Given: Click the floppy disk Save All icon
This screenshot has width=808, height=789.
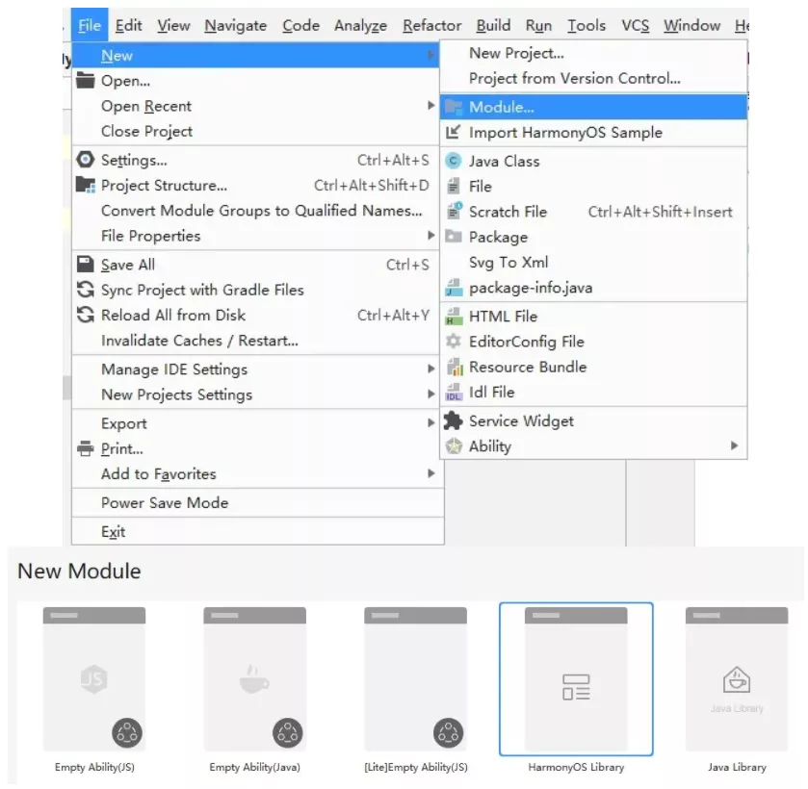Looking at the screenshot, I should (x=86, y=265).
